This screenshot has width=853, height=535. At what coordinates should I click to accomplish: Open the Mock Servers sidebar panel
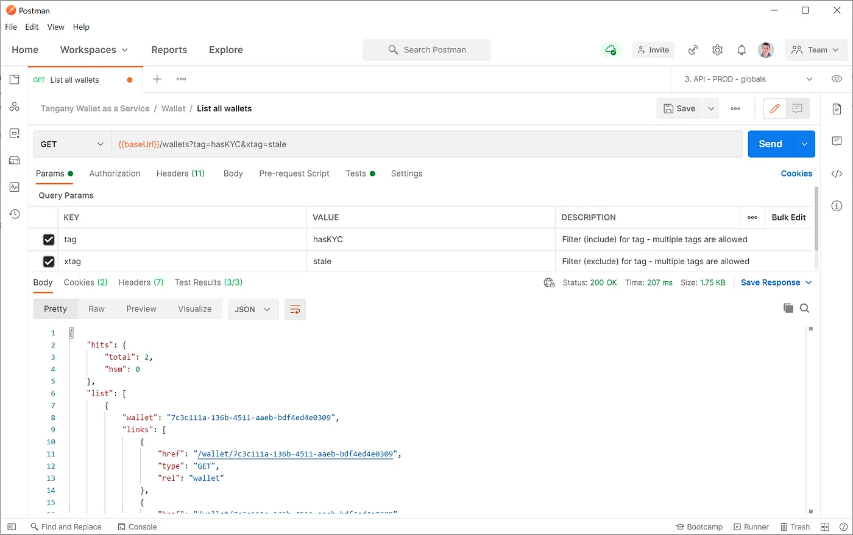point(15,160)
